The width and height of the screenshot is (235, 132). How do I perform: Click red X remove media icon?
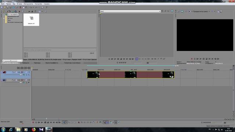19,11
